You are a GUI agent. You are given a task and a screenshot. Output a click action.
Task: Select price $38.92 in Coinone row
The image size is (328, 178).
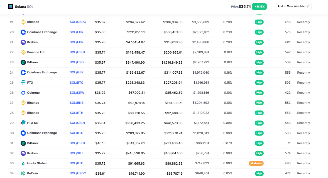100,93
